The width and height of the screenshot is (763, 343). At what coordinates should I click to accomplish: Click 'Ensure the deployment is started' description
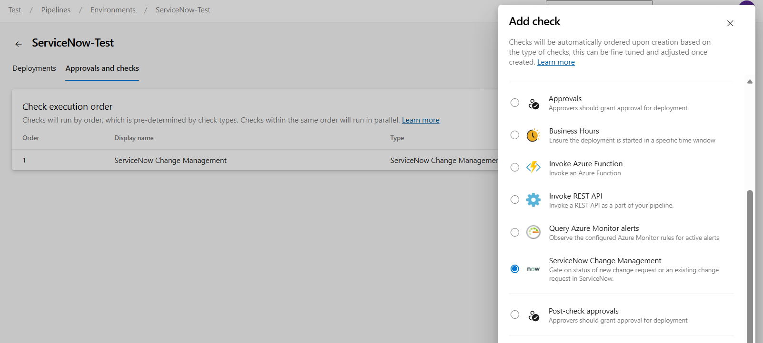point(632,141)
